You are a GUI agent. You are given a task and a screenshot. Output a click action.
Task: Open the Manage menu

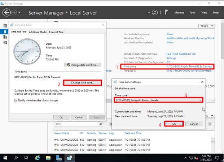pyautogui.click(x=179, y=13)
